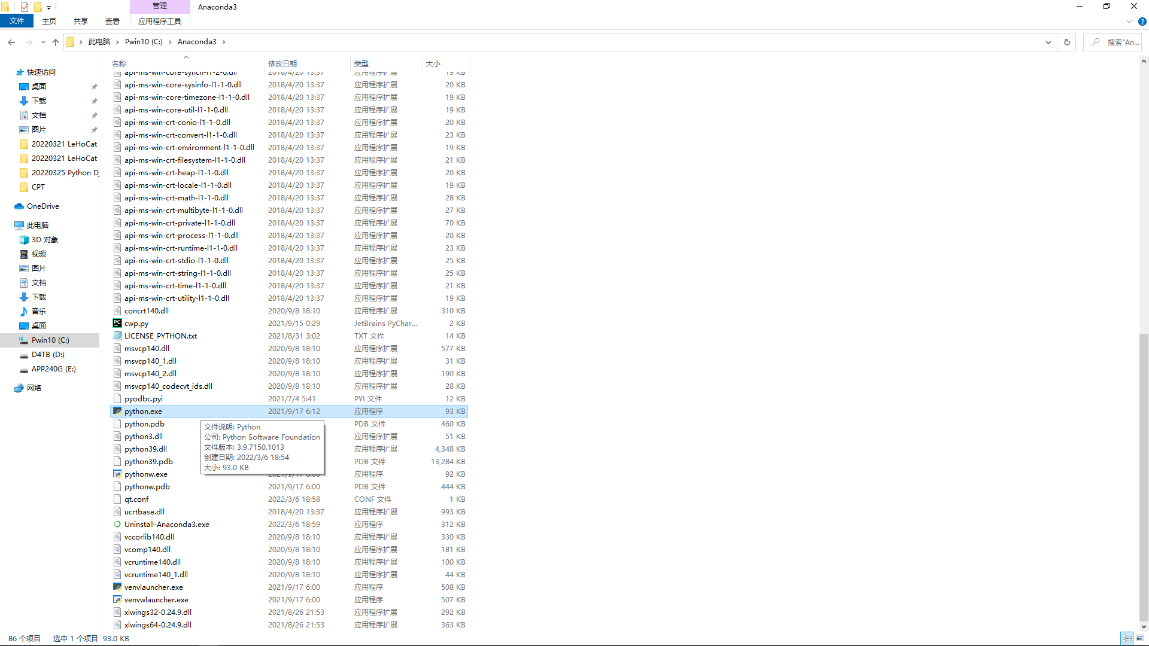Screen dimensions: 1149x646
Task: Switch to the 查看 ribbon tab
Action: coord(113,21)
